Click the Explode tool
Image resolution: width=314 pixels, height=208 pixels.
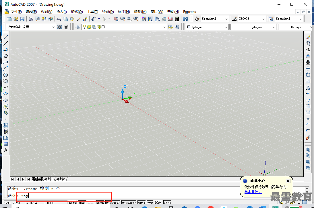pos(308,138)
